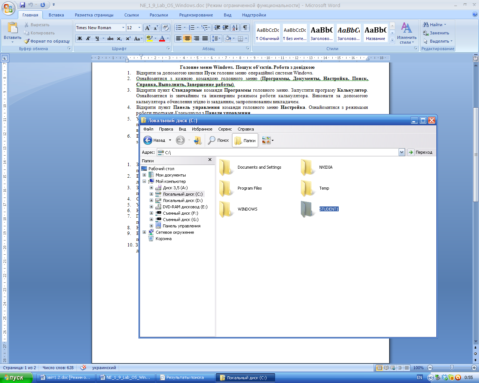Increase font size with Grow Font icon

147,28
